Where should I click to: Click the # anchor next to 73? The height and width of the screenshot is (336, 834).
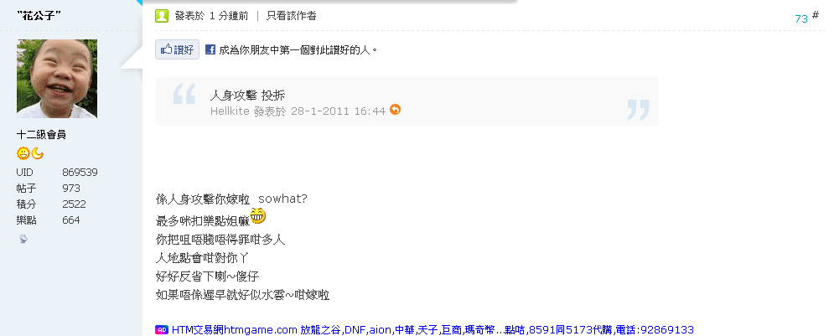point(816,15)
